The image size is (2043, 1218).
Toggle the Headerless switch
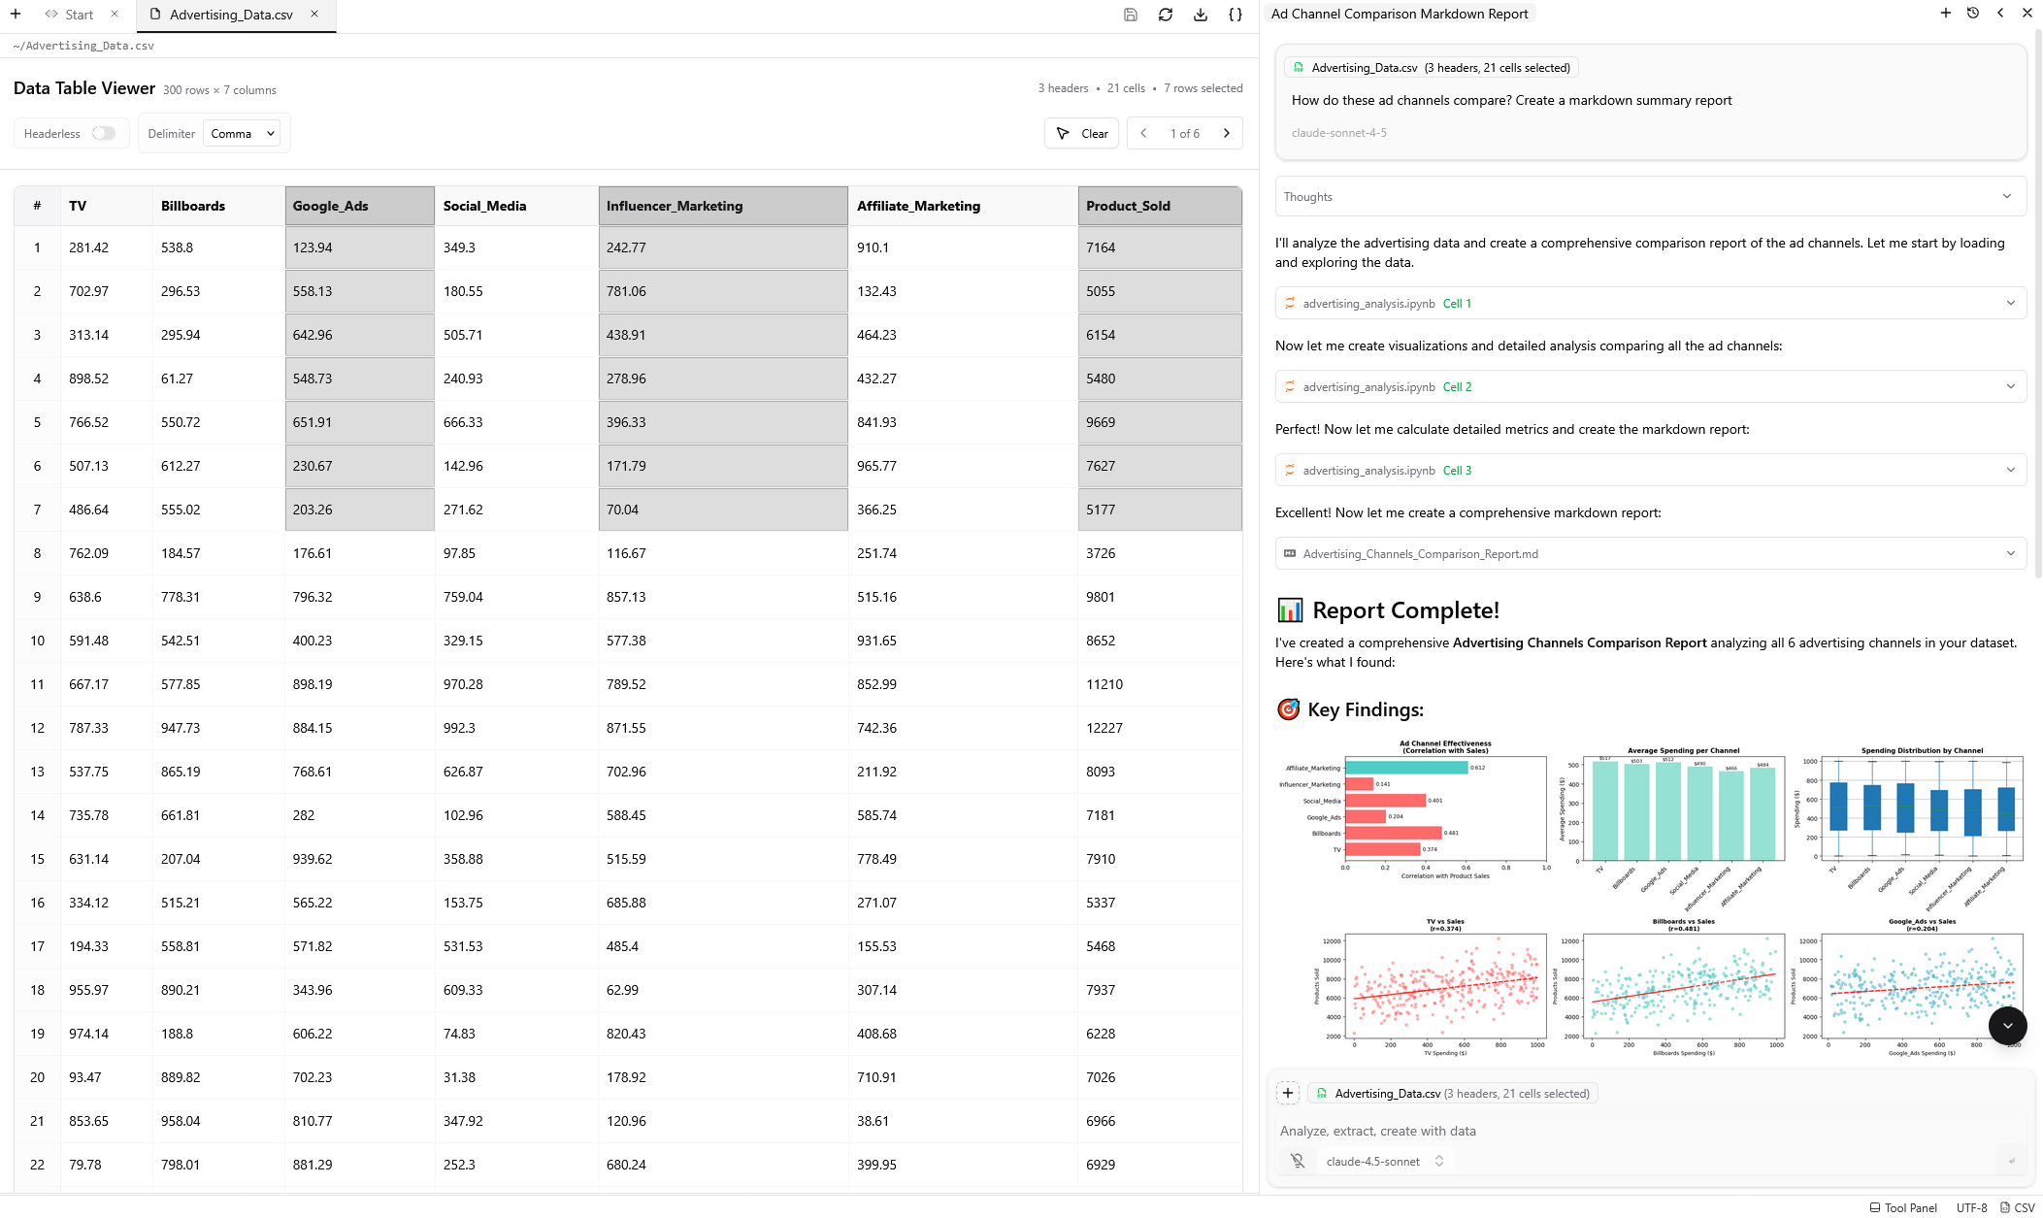click(104, 133)
